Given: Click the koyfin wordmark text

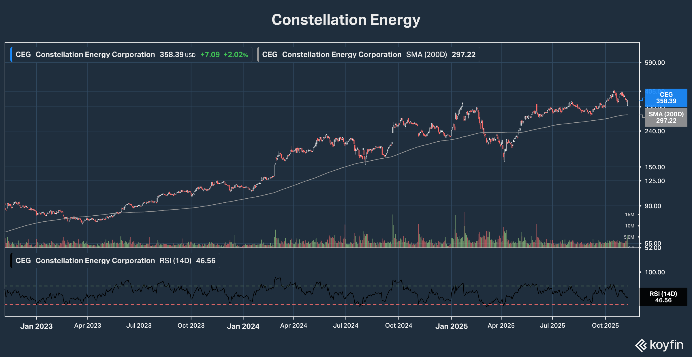Looking at the screenshot, I should tap(666, 345).
